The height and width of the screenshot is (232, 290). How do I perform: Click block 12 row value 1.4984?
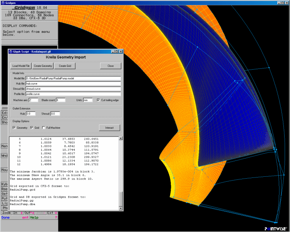coord(46,164)
